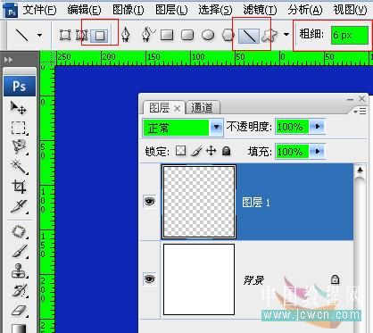This screenshot has height=333, width=373.
Task: Choose the Rectangle shape tool
Action: coord(167,35)
